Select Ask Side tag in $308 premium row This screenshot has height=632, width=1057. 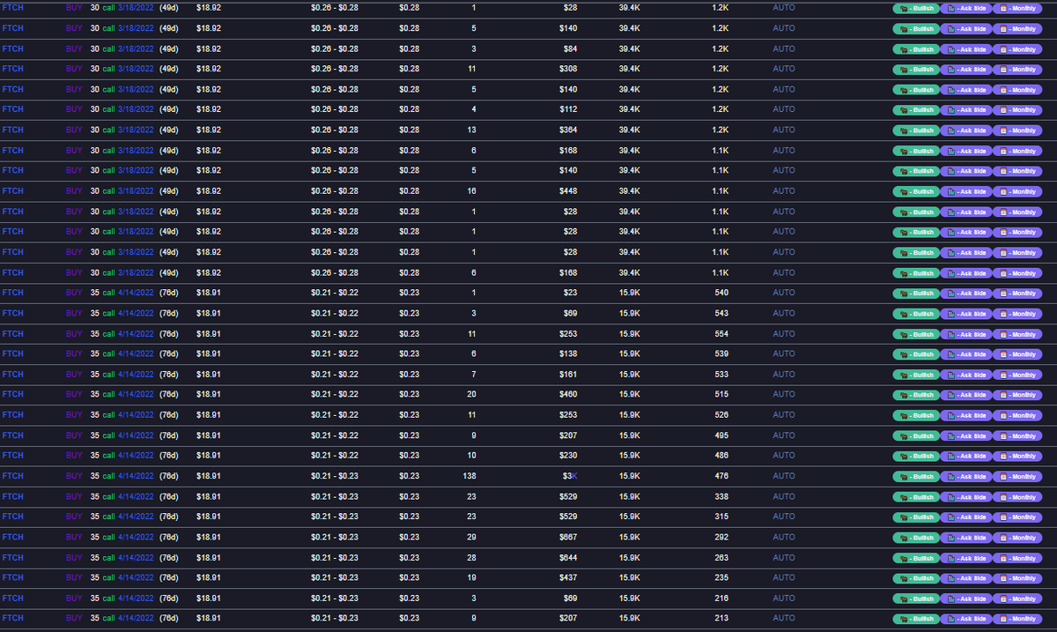tap(966, 70)
